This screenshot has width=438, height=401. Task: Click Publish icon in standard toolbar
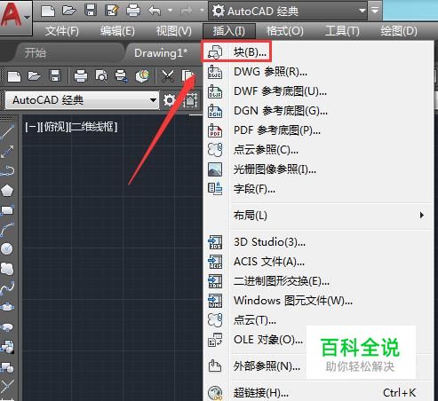(122, 76)
